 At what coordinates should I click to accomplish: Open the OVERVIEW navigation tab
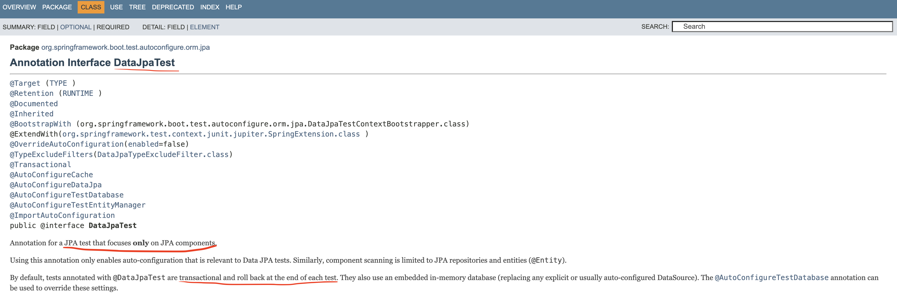[x=19, y=7]
